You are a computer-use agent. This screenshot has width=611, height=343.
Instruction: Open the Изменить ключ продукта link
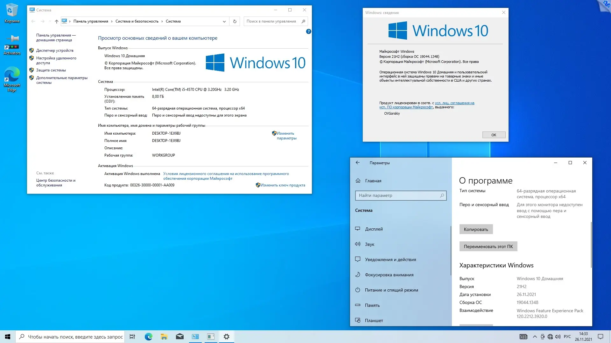click(x=283, y=185)
